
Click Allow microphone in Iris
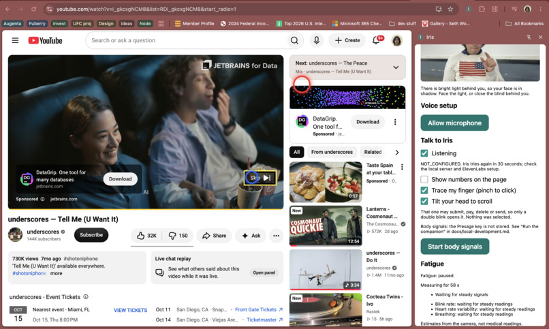[454, 123]
